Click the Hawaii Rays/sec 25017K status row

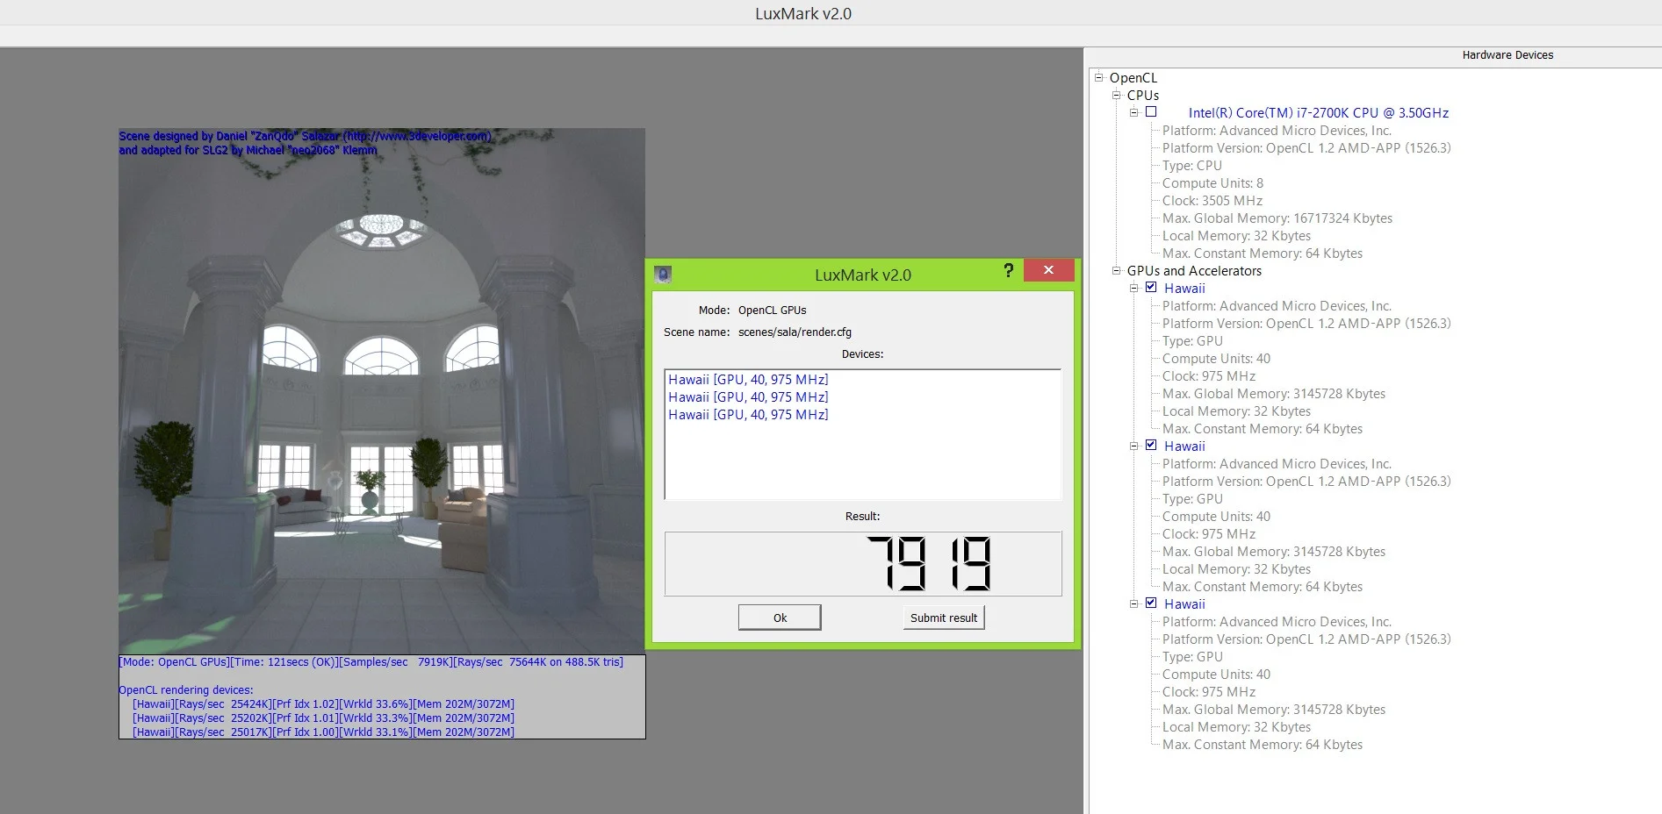(x=323, y=732)
